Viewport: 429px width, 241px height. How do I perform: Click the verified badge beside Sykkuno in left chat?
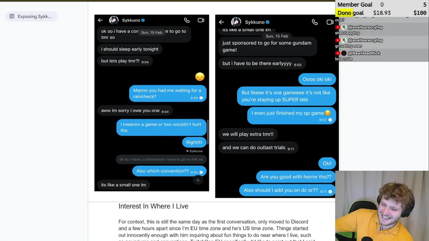[143, 20]
